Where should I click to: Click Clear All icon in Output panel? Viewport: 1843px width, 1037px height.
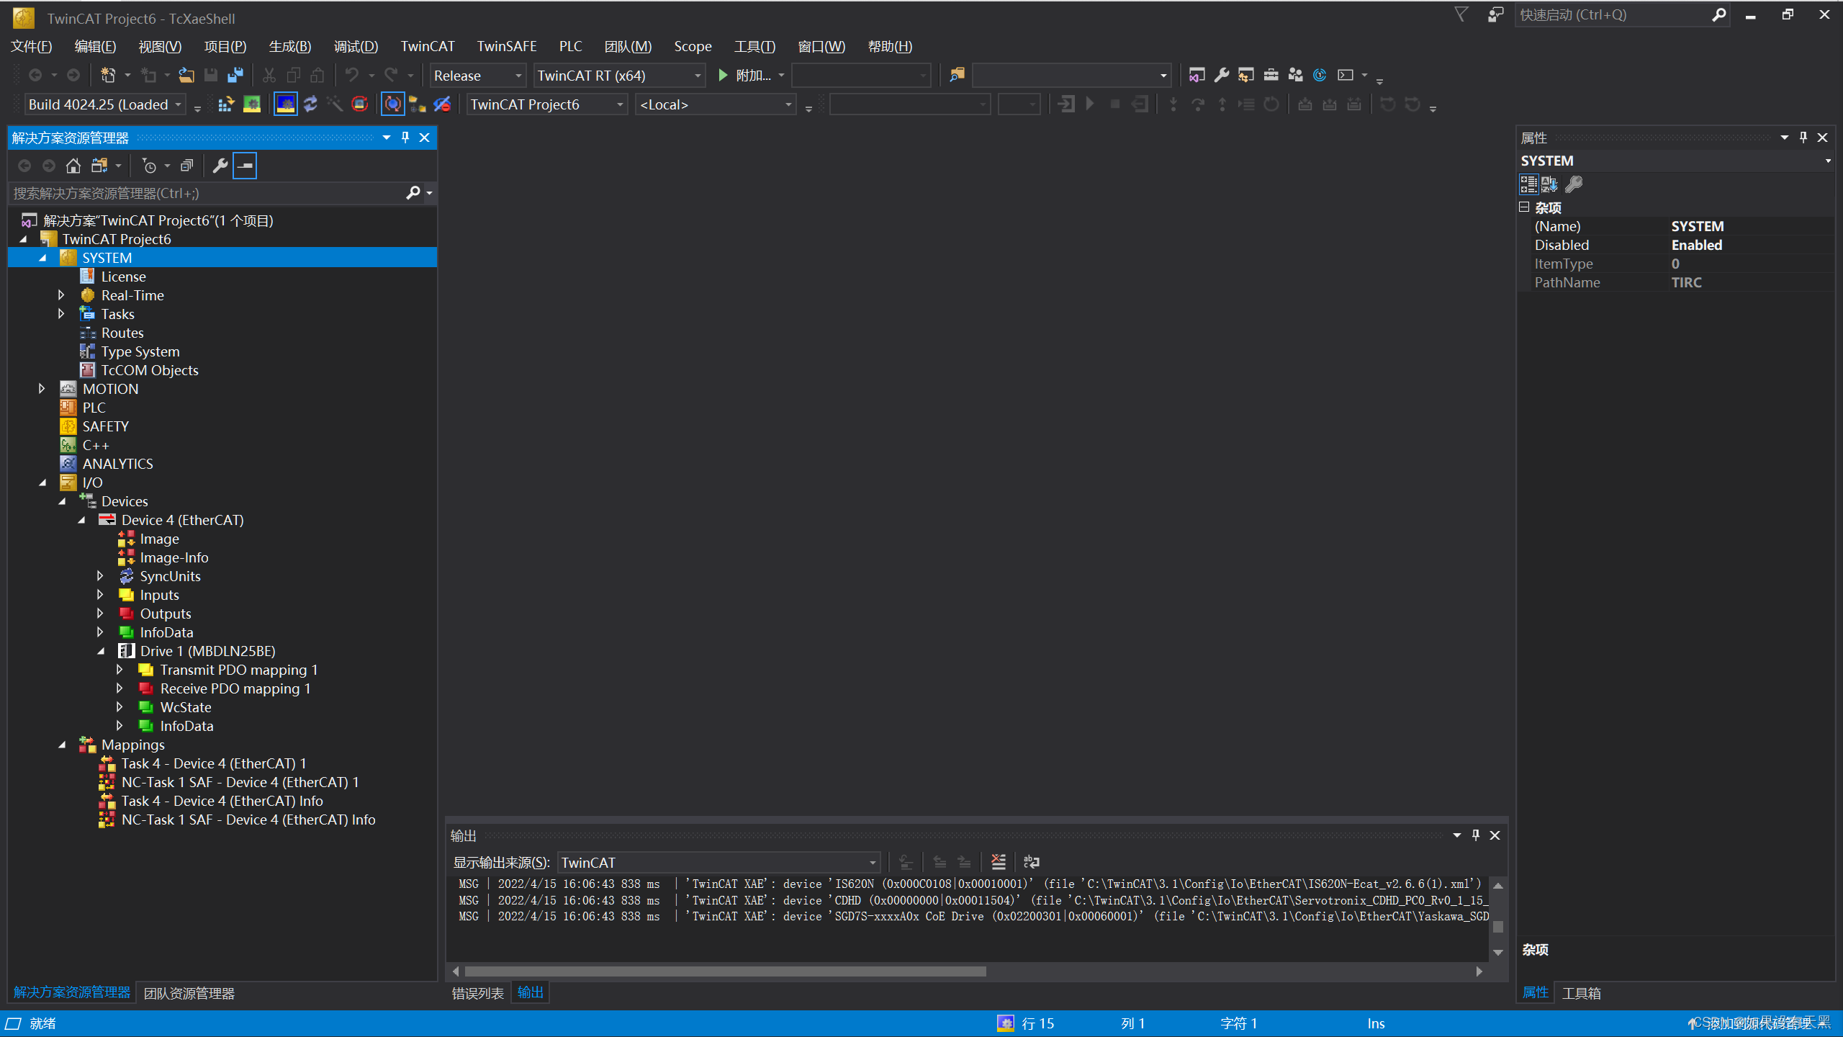coord(998,862)
